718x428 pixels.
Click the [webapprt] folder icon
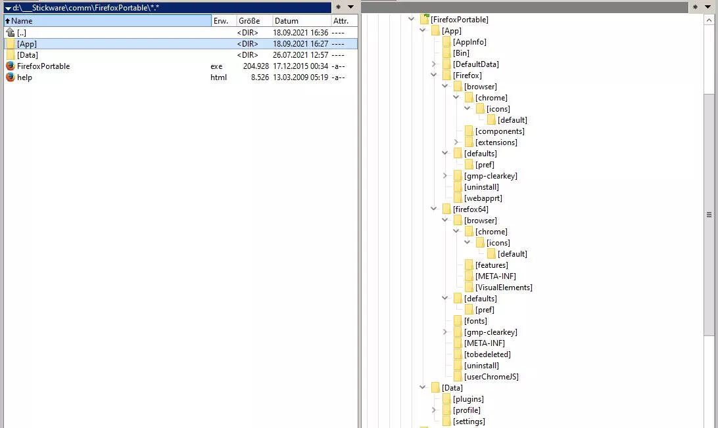point(458,198)
